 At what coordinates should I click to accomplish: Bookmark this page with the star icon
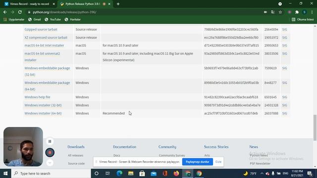click(x=280, y=12)
